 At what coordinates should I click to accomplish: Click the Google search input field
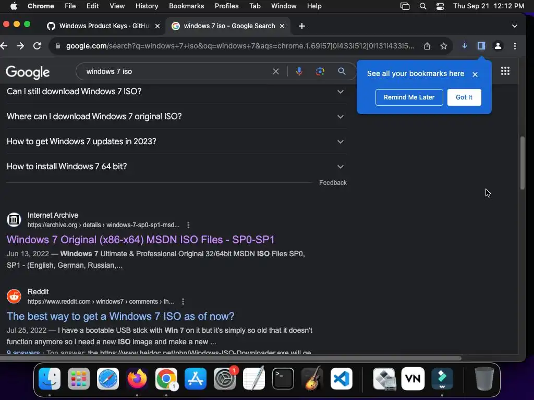pyautogui.click(x=177, y=71)
